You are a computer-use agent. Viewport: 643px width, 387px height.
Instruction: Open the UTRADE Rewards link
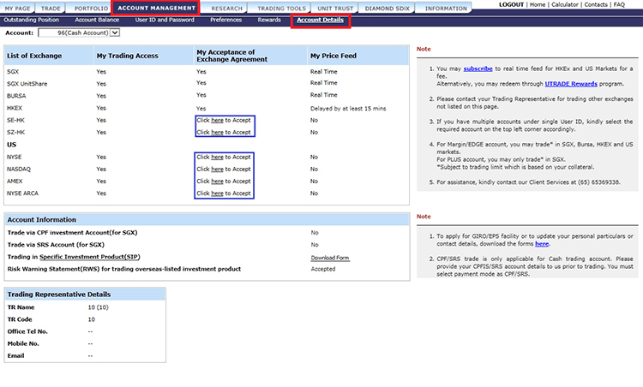click(571, 84)
